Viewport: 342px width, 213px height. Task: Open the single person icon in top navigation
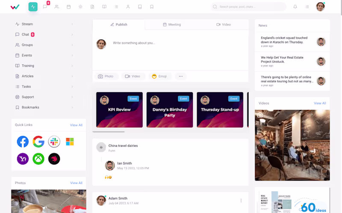(128, 7)
